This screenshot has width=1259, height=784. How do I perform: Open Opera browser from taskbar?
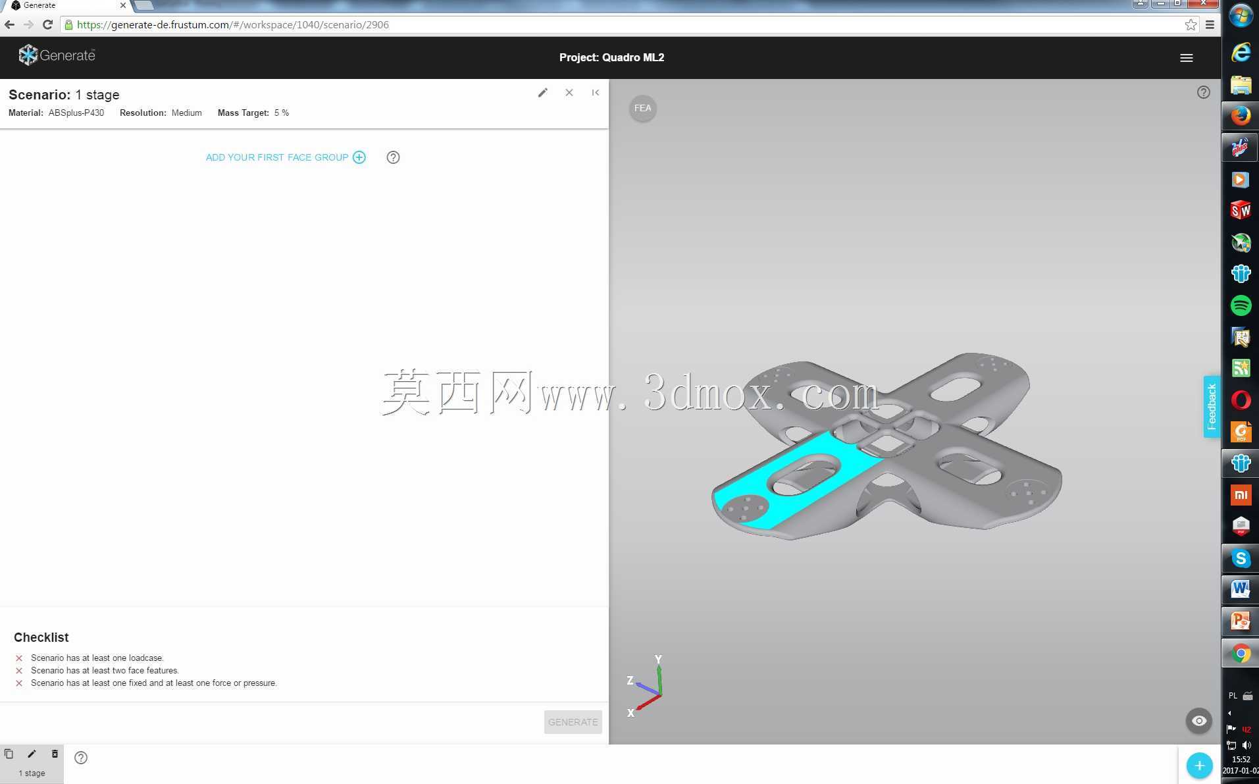coord(1241,400)
